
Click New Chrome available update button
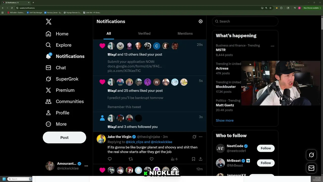click(312, 8)
